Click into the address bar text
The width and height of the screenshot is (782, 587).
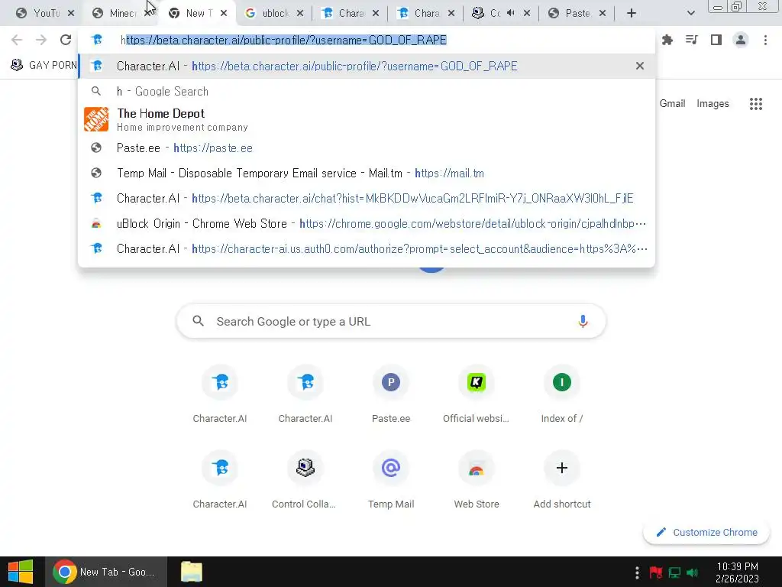click(283, 40)
